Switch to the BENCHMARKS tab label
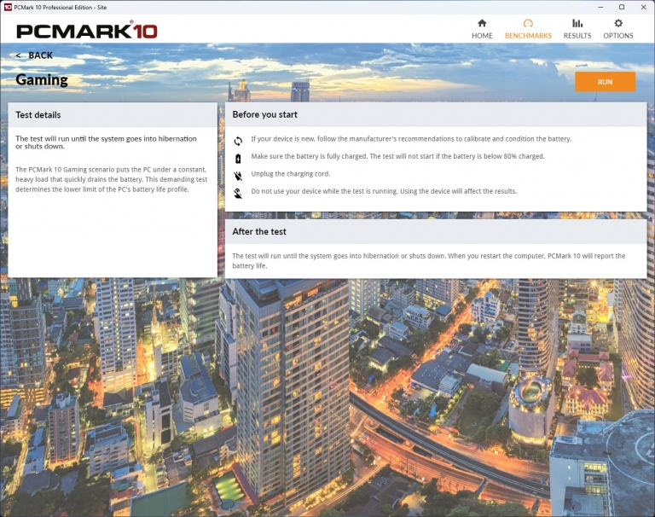The height and width of the screenshot is (517, 655). tap(528, 36)
